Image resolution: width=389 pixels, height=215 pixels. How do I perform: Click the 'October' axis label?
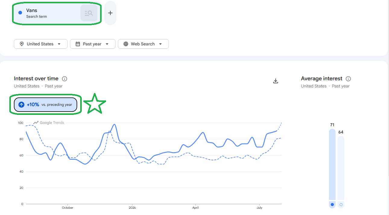point(68,207)
